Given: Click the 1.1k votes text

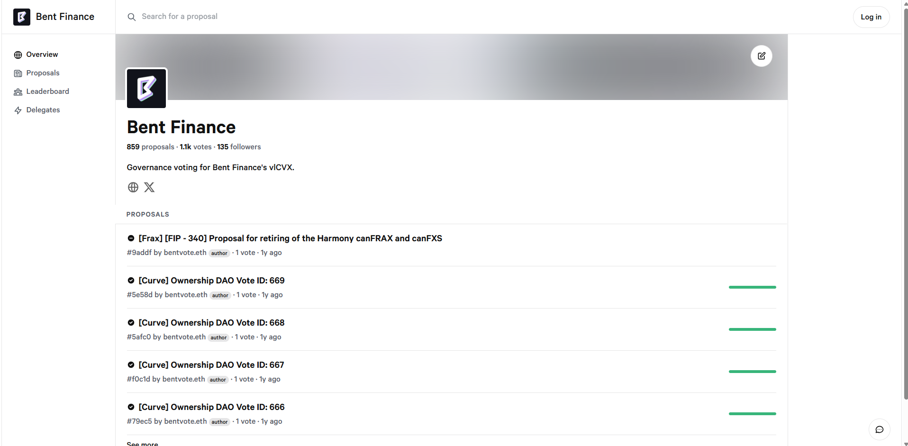Looking at the screenshot, I should click(196, 147).
